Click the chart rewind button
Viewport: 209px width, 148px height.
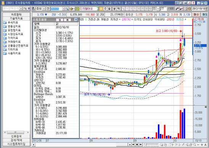click(133, 145)
